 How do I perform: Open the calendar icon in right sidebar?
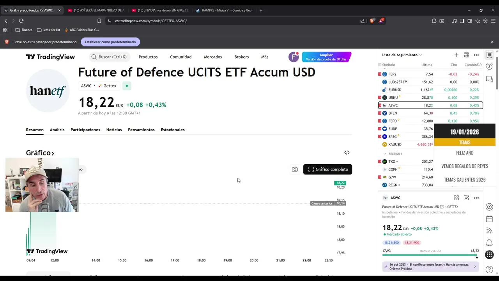click(489, 219)
